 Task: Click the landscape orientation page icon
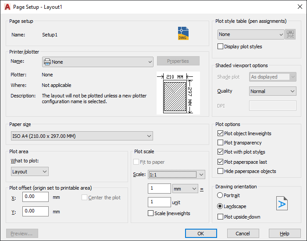coord(282,203)
